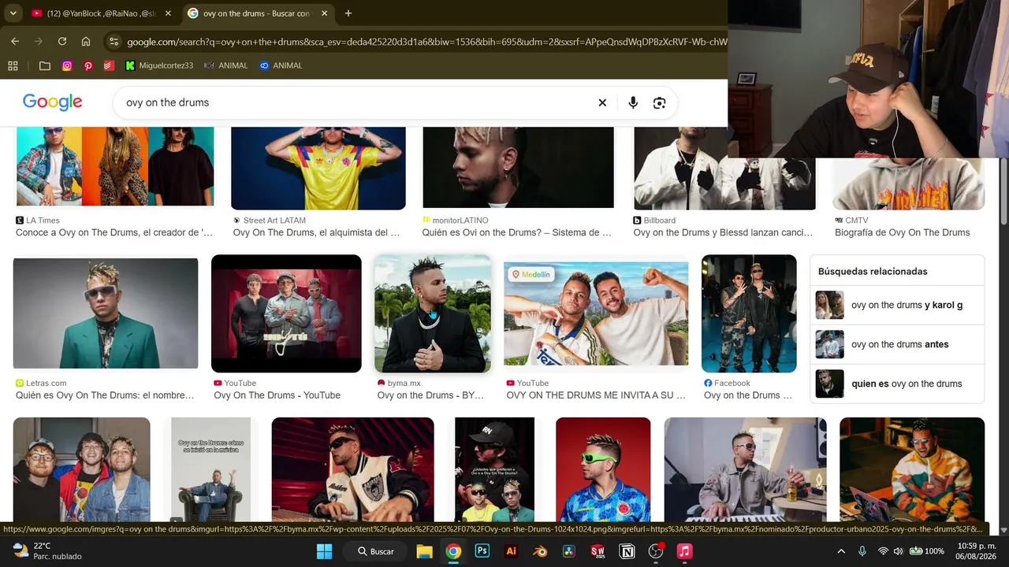This screenshot has height=567, width=1009.
Task: Launch Notion from the taskbar
Action: pos(627,551)
